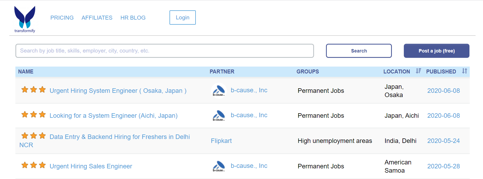Click star rating of Delhi Data Entry job
This screenshot has width=483, height=179.
(33, 136)
